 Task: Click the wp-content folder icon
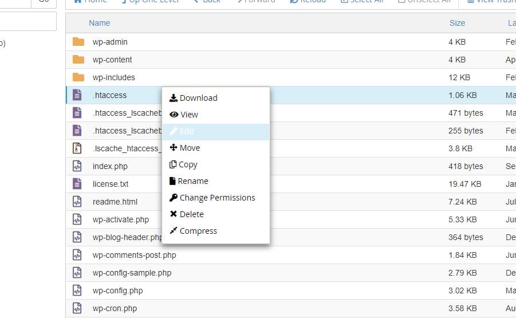click(x=78, y=60)
